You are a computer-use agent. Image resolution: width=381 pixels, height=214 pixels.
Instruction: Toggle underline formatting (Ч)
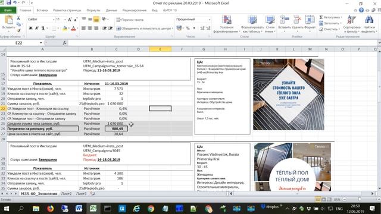(x=43, y=28)
